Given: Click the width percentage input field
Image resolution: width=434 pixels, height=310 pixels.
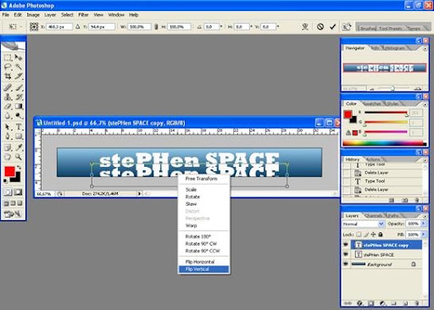Looking at the screenshot, I should [139, 27].
